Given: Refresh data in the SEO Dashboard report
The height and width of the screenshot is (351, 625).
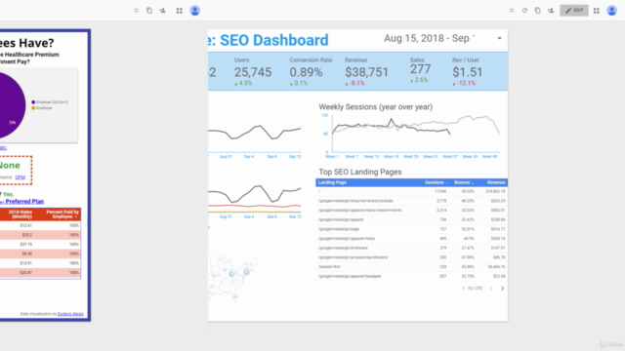Looking at the screenshot, I should [524, 11].
